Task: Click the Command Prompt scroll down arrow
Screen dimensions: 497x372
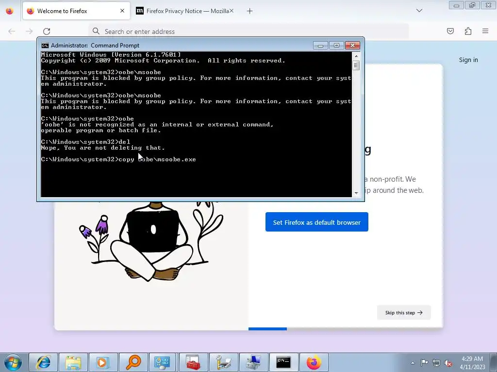Action: tap(356, 193)
